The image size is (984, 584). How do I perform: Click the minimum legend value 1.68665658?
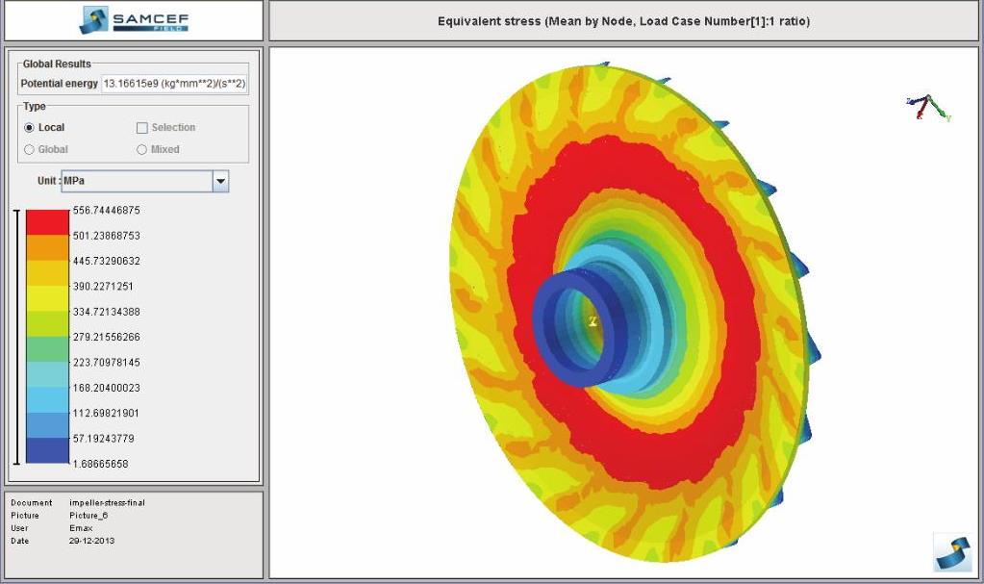click(101, 464)
